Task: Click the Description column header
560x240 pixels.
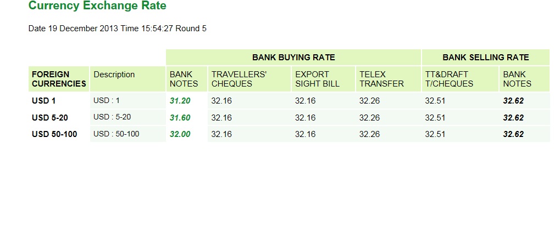Action: pyautogui.click(x=128, y=79)
